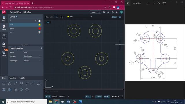185x104 pixels.
Task: Select the Circle draw tool
Action: [10, 84]
